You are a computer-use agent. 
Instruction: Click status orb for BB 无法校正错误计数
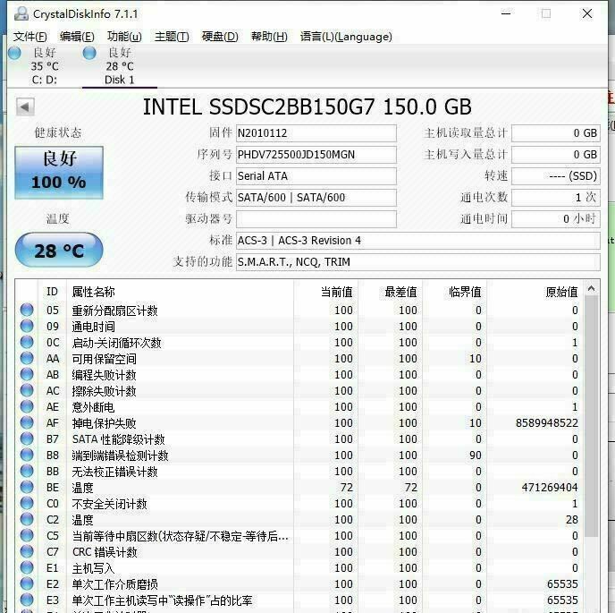[27, 471]
